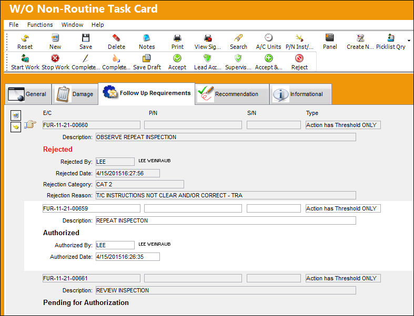Switch to the Damage tab
414x316 pixels.
[x=75, y=94]
